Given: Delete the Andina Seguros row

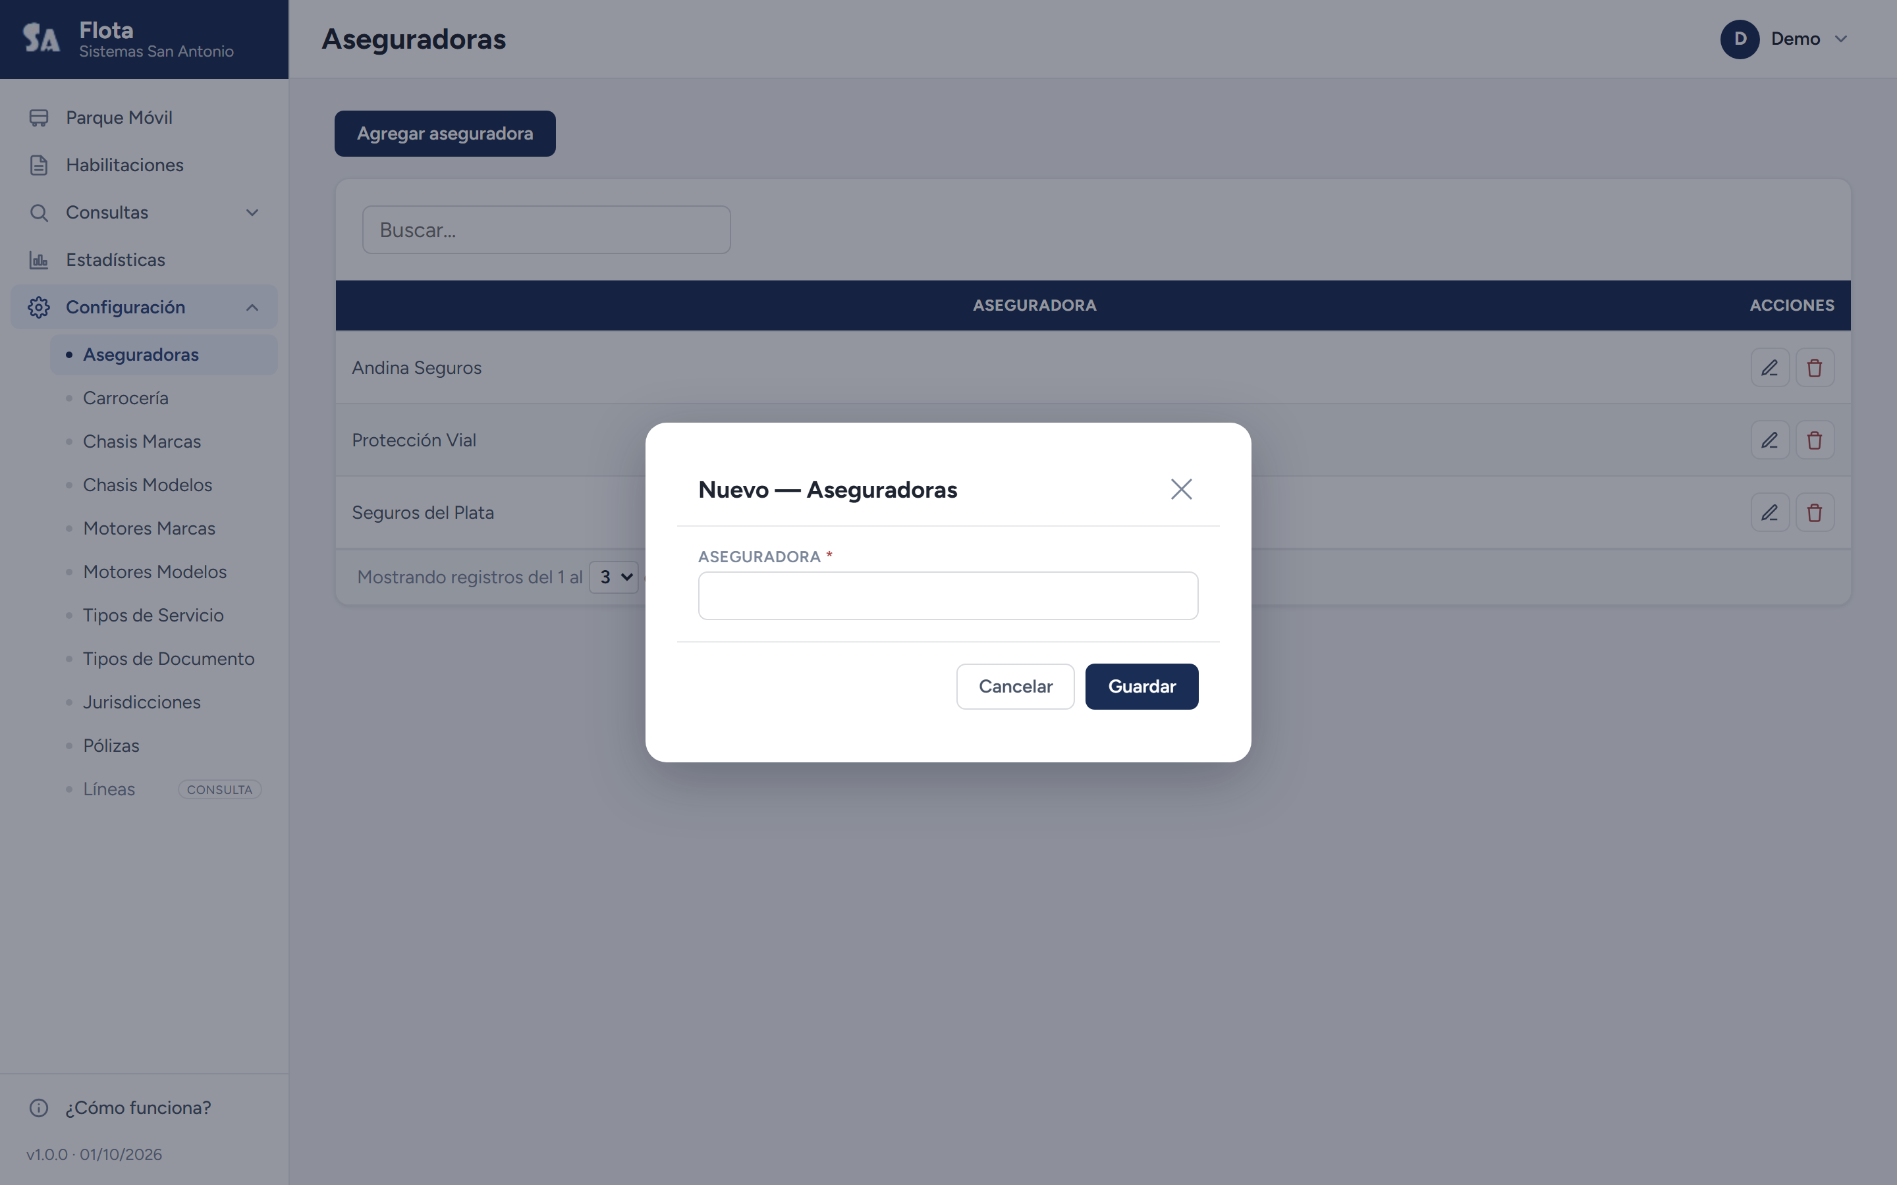Looking at the screenshot, I should click(x=1815, y=367).
